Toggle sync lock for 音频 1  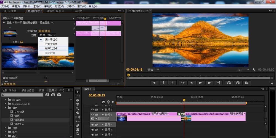(96, 125)
